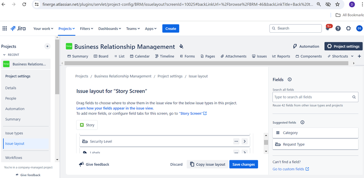Click the search all fields input
Screen dimensions: 364x178
[315, 97]
